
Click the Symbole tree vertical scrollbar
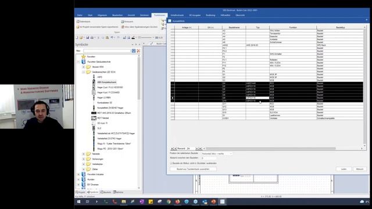click(x=139, y=78)
